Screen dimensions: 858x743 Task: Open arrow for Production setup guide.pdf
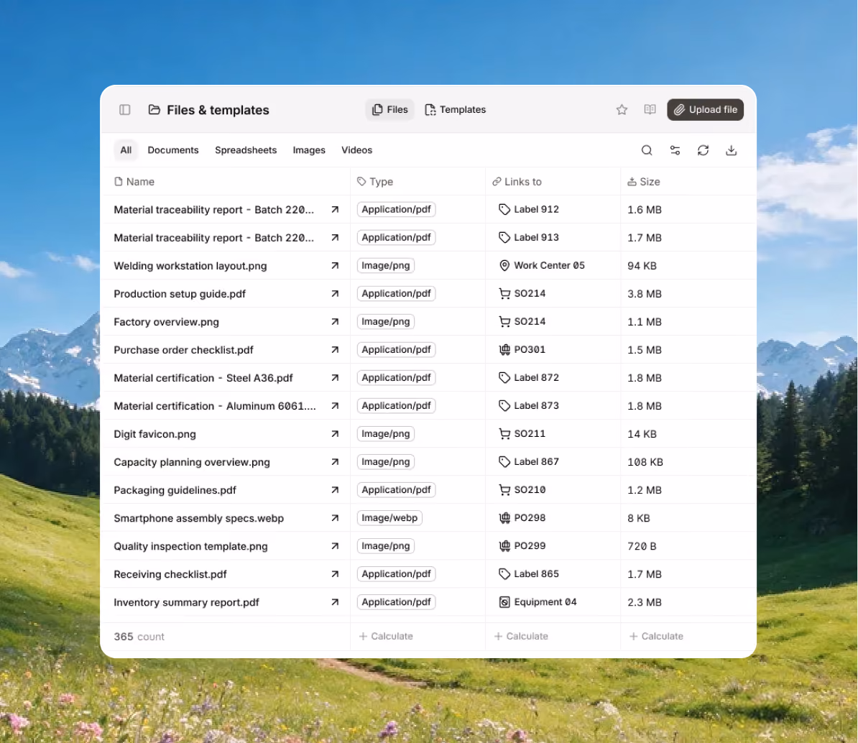point(335,294)
